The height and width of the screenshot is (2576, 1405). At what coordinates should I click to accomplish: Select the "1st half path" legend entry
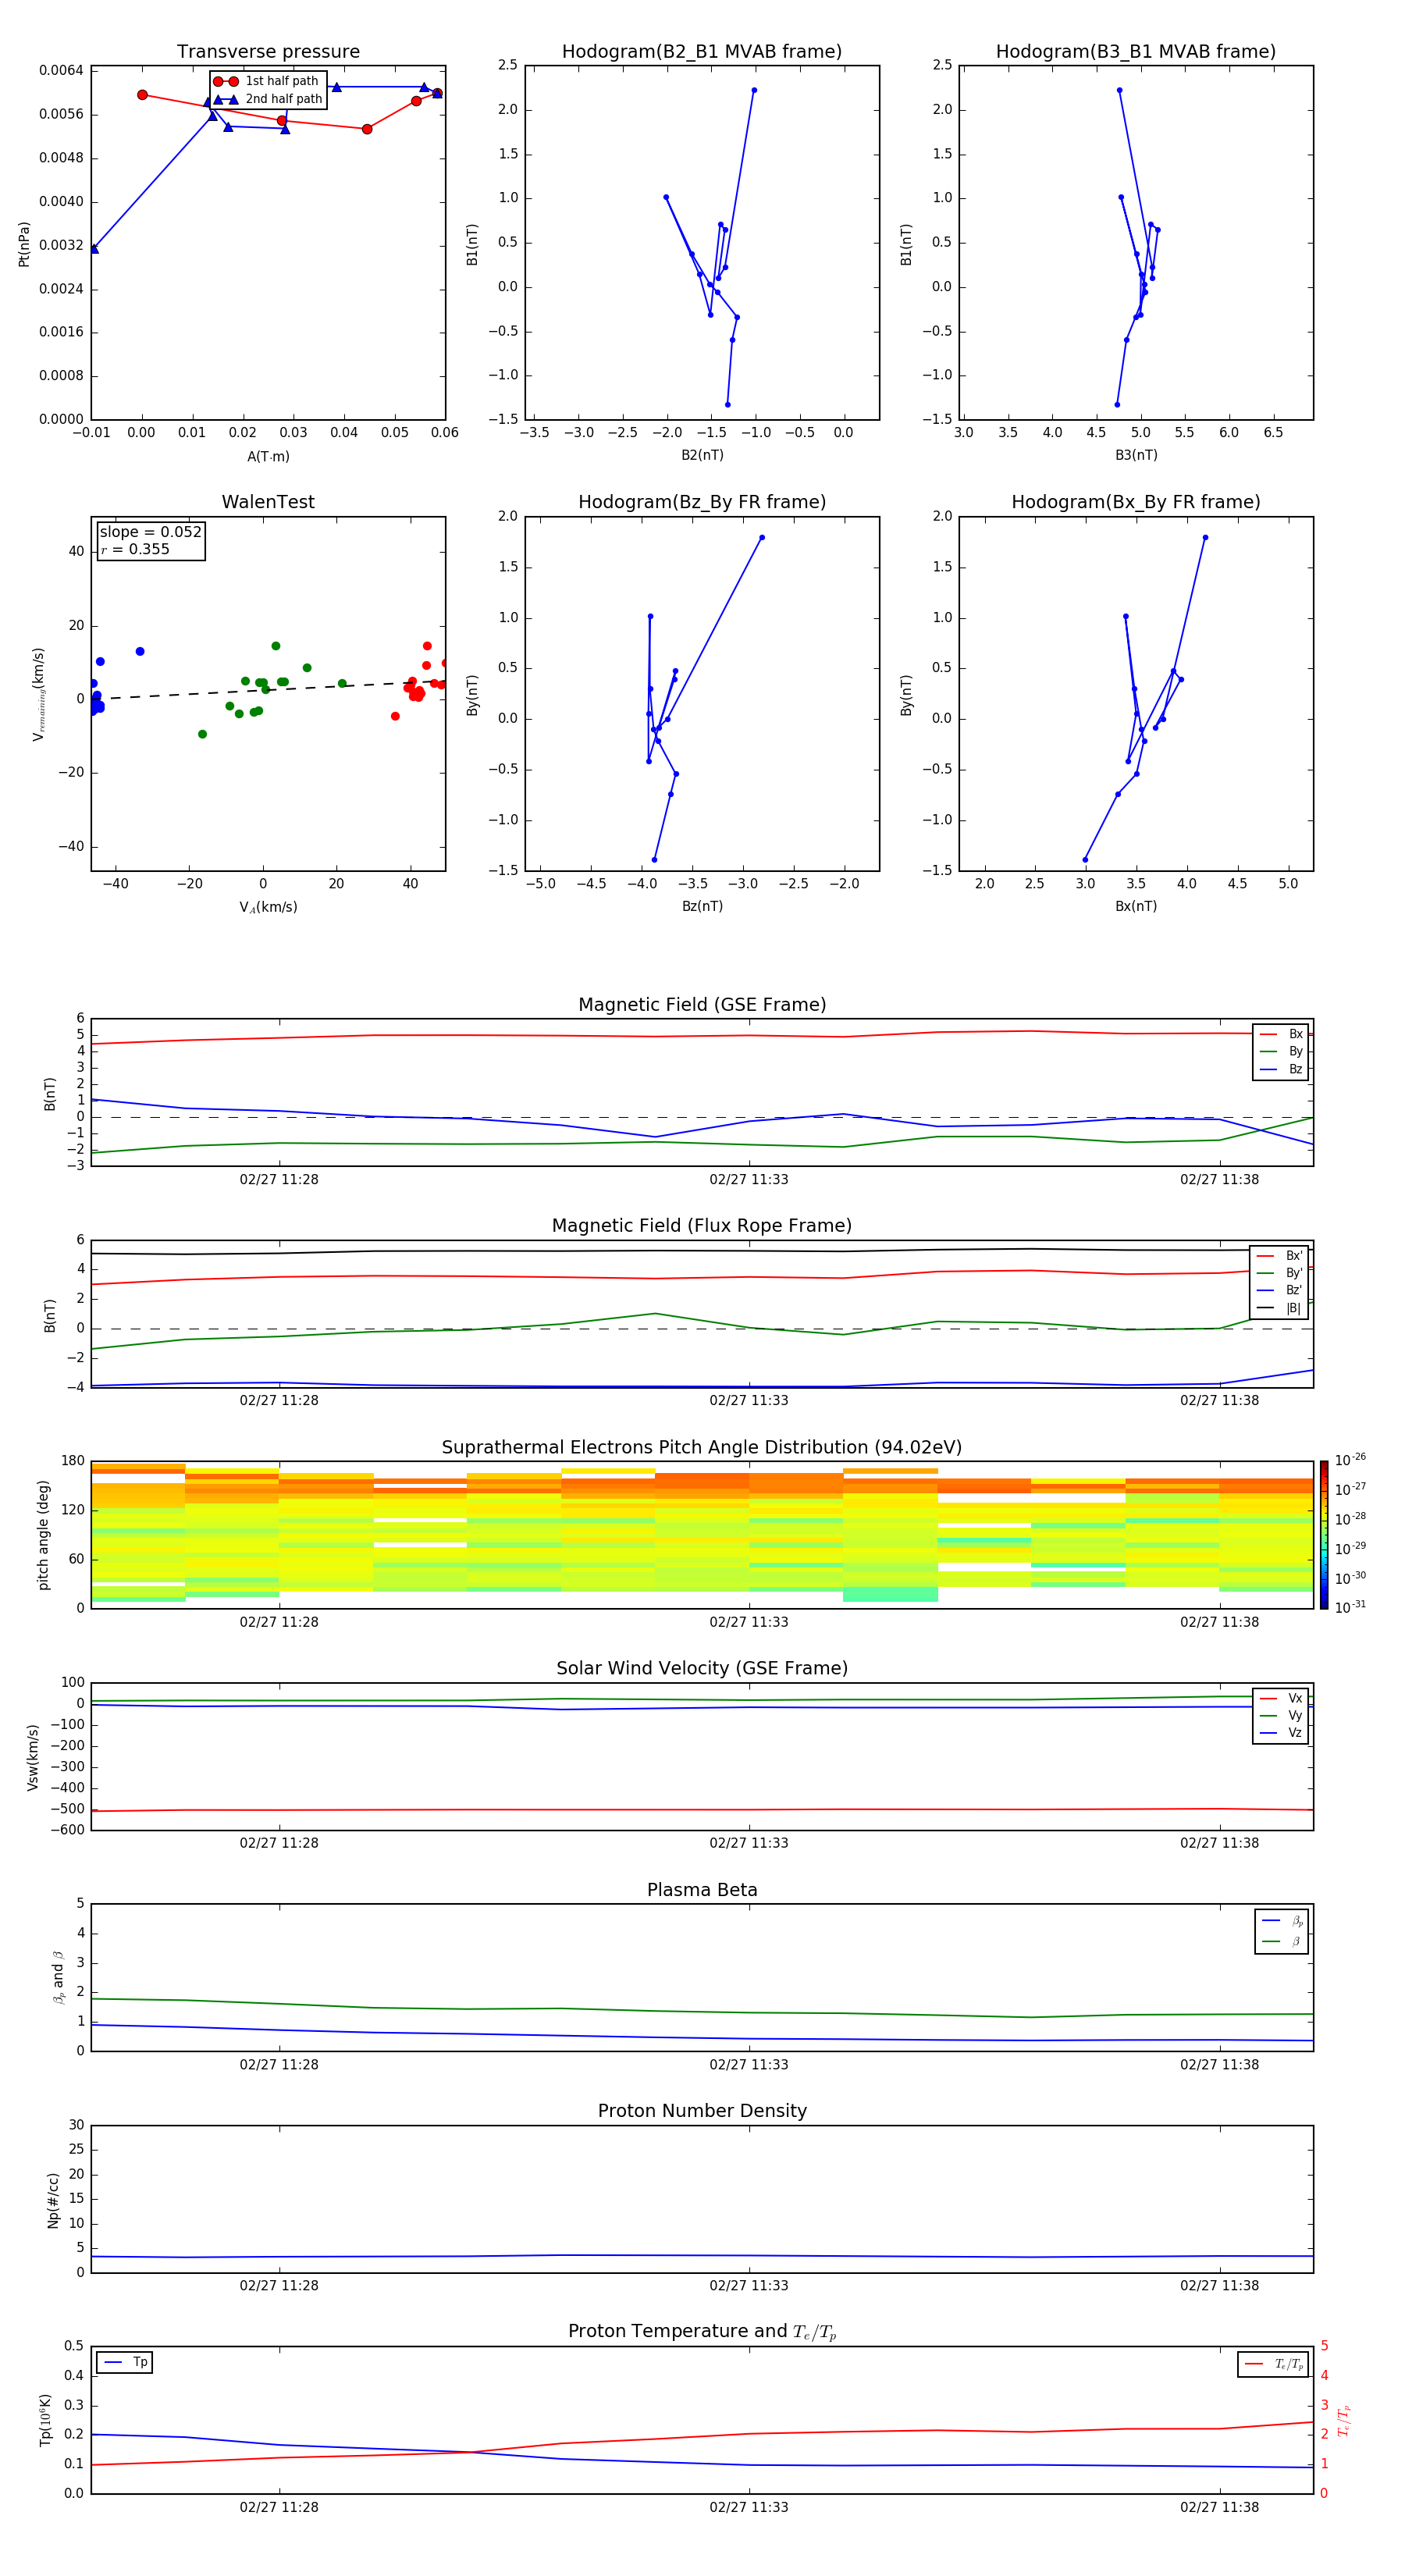pyautogui.click(x=266, y=81)
